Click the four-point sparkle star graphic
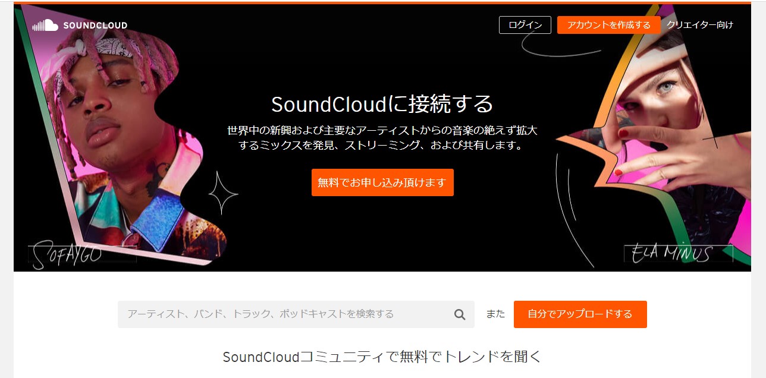 click(223, 193)
